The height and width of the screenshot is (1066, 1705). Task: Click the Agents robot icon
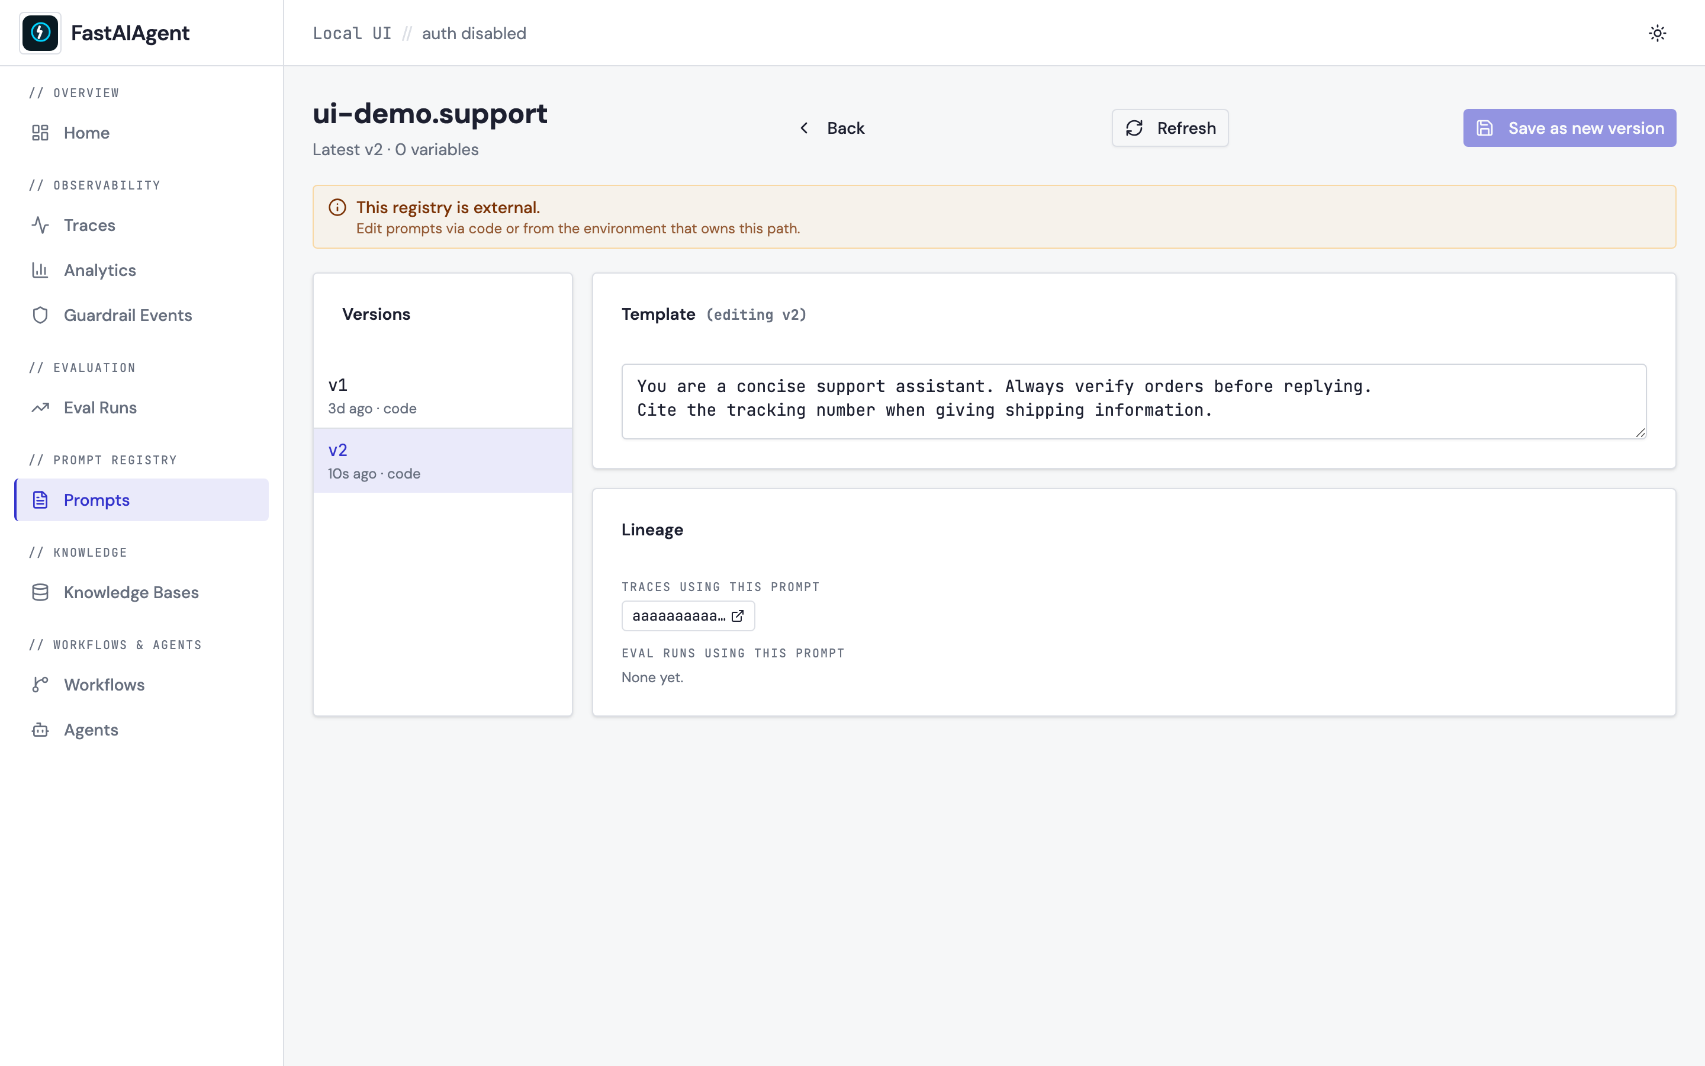pos(40,730)
